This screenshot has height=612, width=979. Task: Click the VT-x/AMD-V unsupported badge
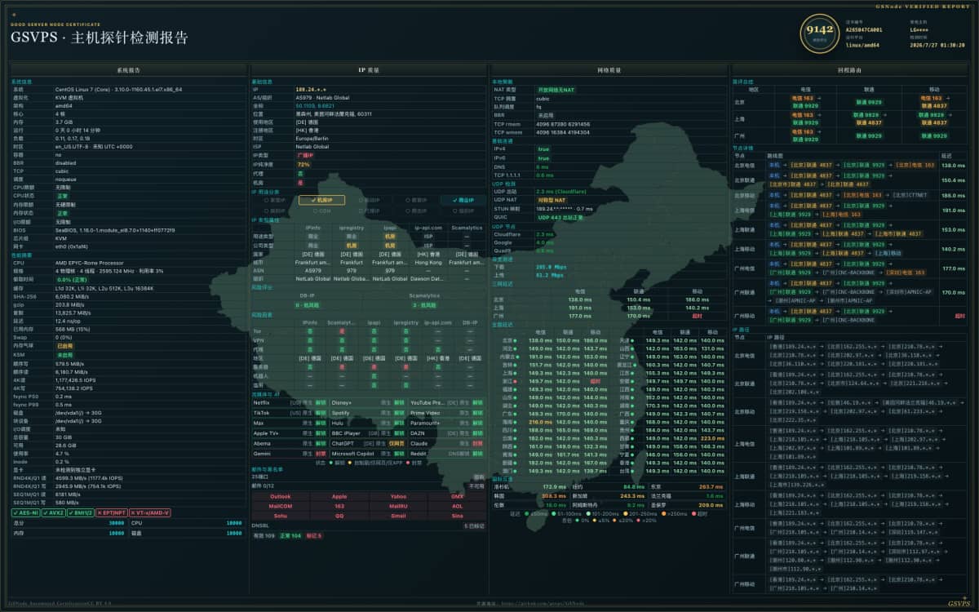pos(151,512)
